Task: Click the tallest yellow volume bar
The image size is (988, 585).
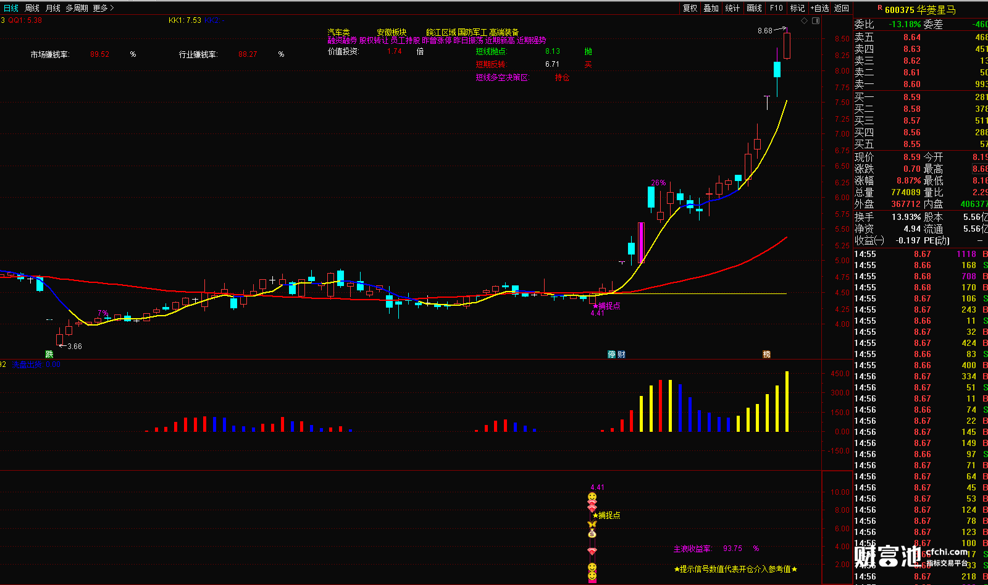Action: click(787, 402)
